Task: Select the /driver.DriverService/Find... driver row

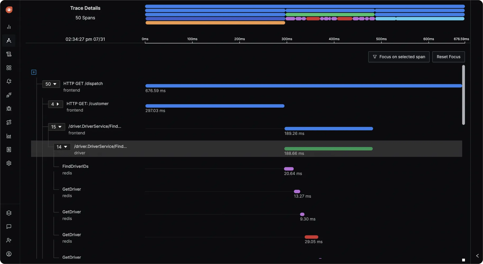Action: pyautogui.click(x=247, y=149)
